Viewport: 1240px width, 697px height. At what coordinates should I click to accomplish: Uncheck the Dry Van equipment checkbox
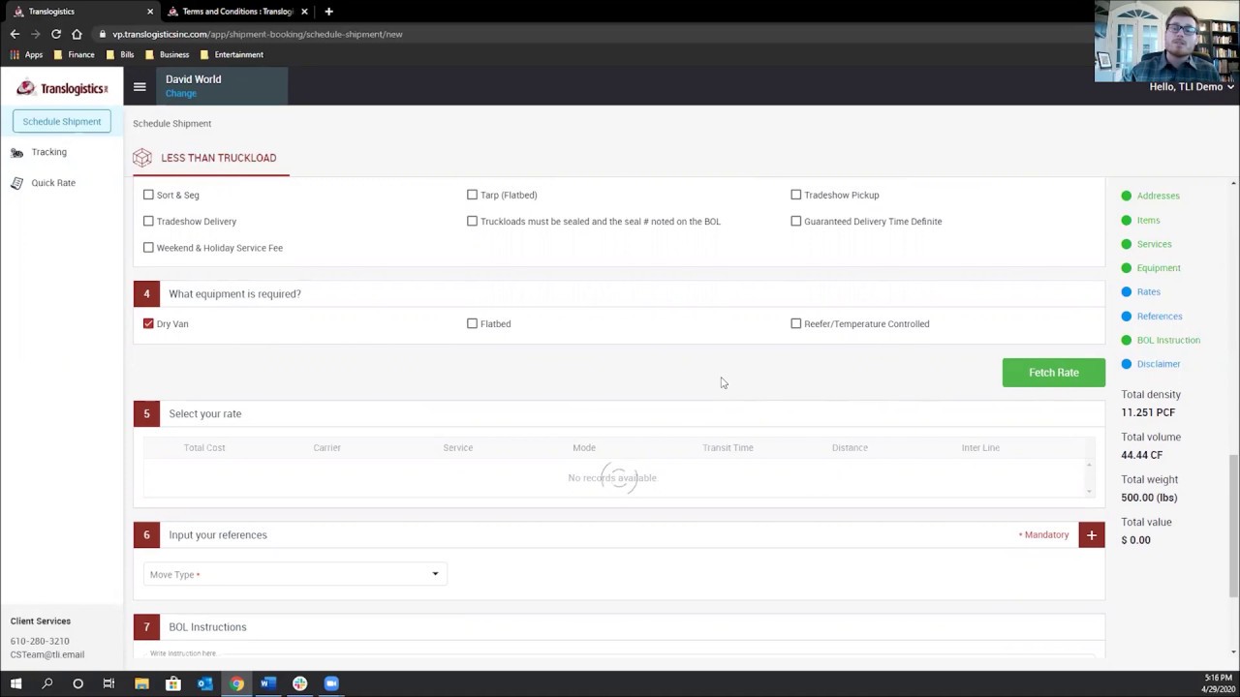(x=148, y=323)
